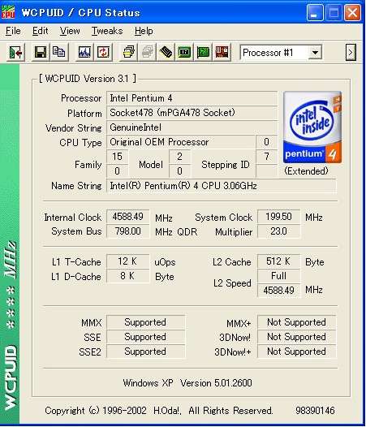Image resolution: width=366 pixels, height=427 pixels.
Task: Click the exit door toolbar icon
Action: click(15, 52)
